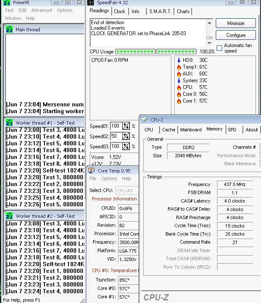Image resolution: width=261 pixels, height=303 pixels.
Task: Open the Help menu in Core Temp
Action: click(x=126, y=178)
